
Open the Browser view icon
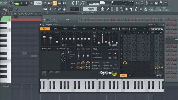point(122,9)
